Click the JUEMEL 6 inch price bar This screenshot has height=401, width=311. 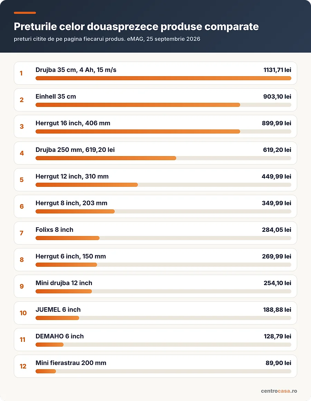(x=163, y=318)
